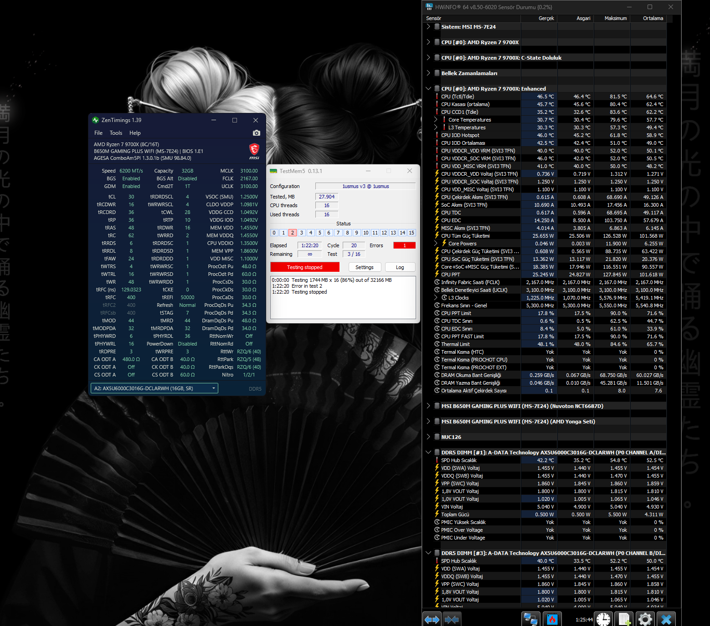The height and width of the screenshot is (626, 710).
Task: Reset HWiNFO sensor timer using clock icon
Action: pos(603,619)
